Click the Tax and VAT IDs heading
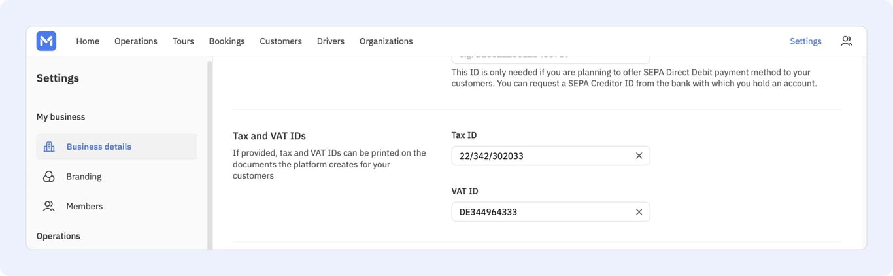This screenshot has height=276, width=893. tap(269, 136)
